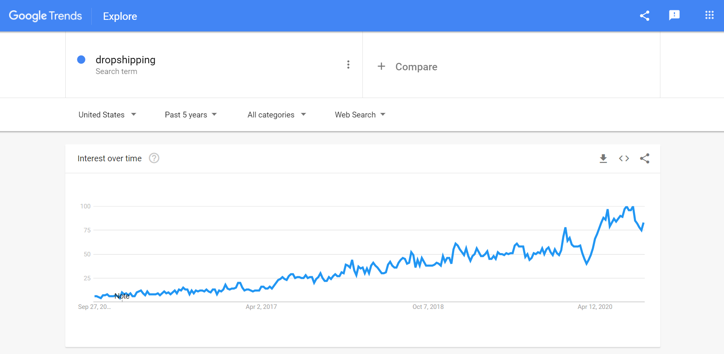The width and height of the screenshot is (724, 354).
Task: Download the Interest over time CSV
Action: (x=603, y=158)
